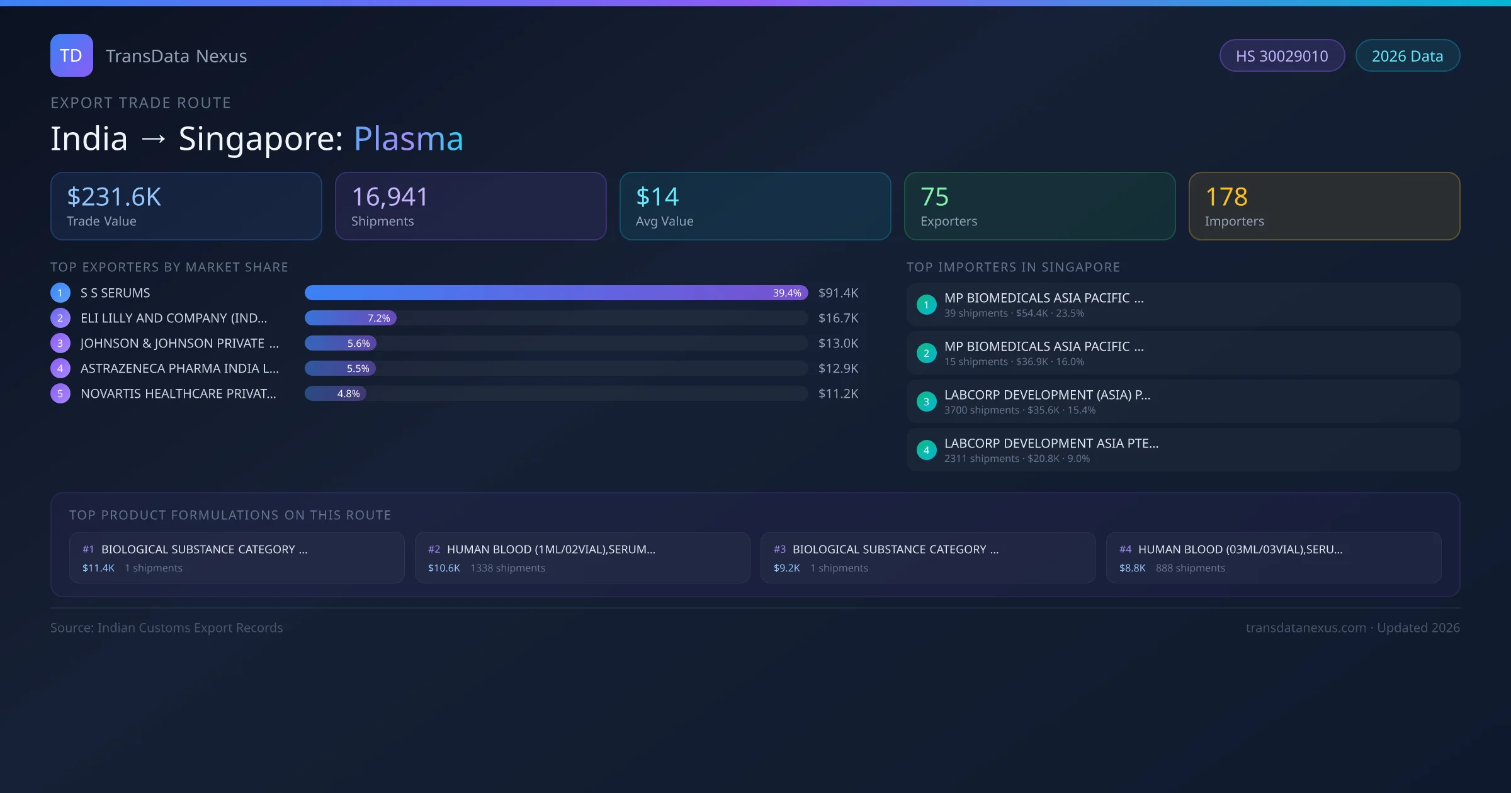
Task: Select the 2026 Data badge
Action: pyautogui.click(x=1407, y=56)
